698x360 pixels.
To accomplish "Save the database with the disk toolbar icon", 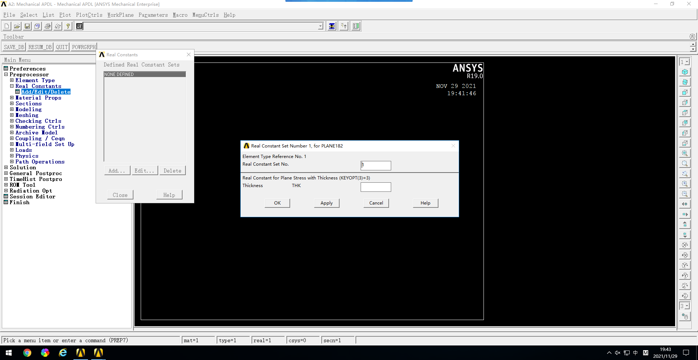I will tap(27, 26).
